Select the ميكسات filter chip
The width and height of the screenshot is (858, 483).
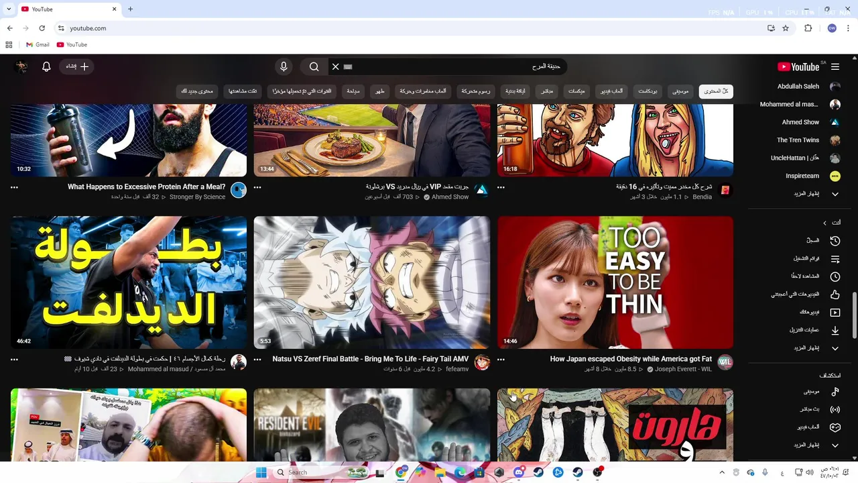click(x=576, y=91)
